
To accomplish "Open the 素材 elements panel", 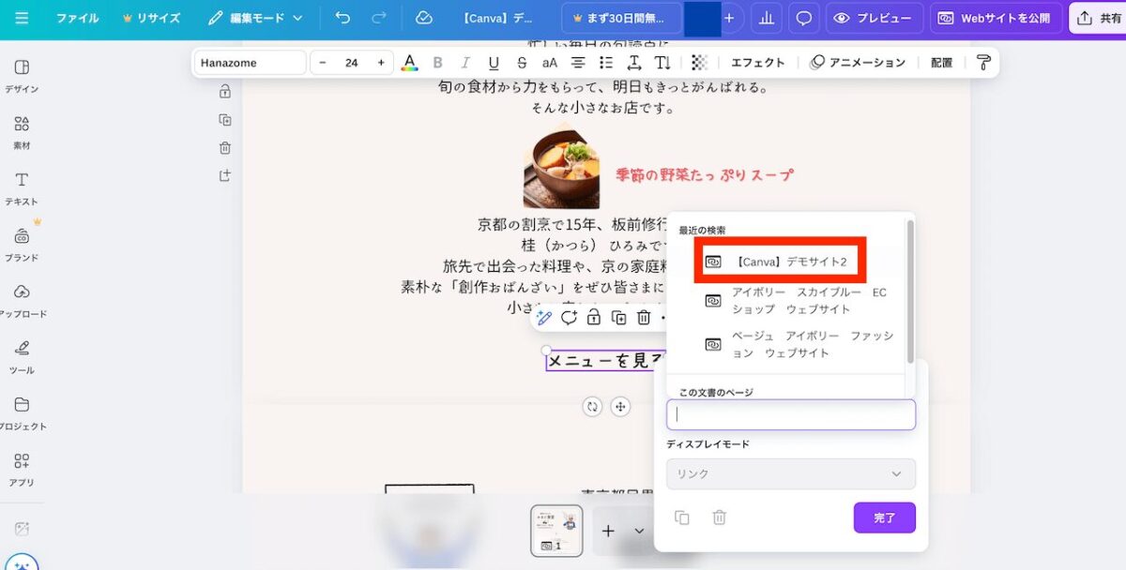I will click(x=22, y=131).
